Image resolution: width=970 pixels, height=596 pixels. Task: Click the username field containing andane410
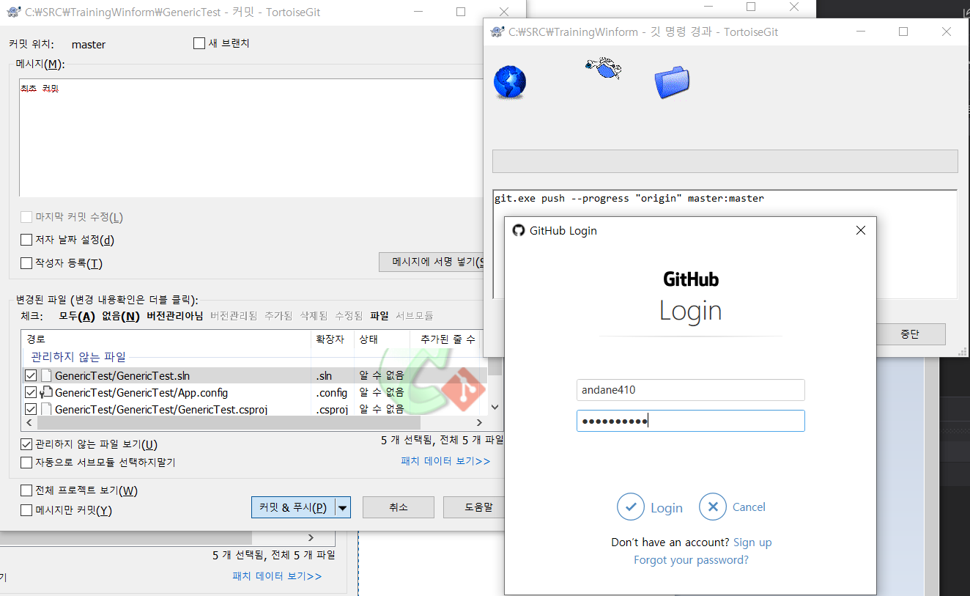click(x=691, y=390)
